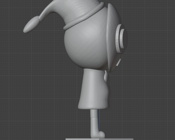The height and width of the screenshot is (140, 175).
Task: Click the lighter left half of base platform
Action: (x=82, y=139)
